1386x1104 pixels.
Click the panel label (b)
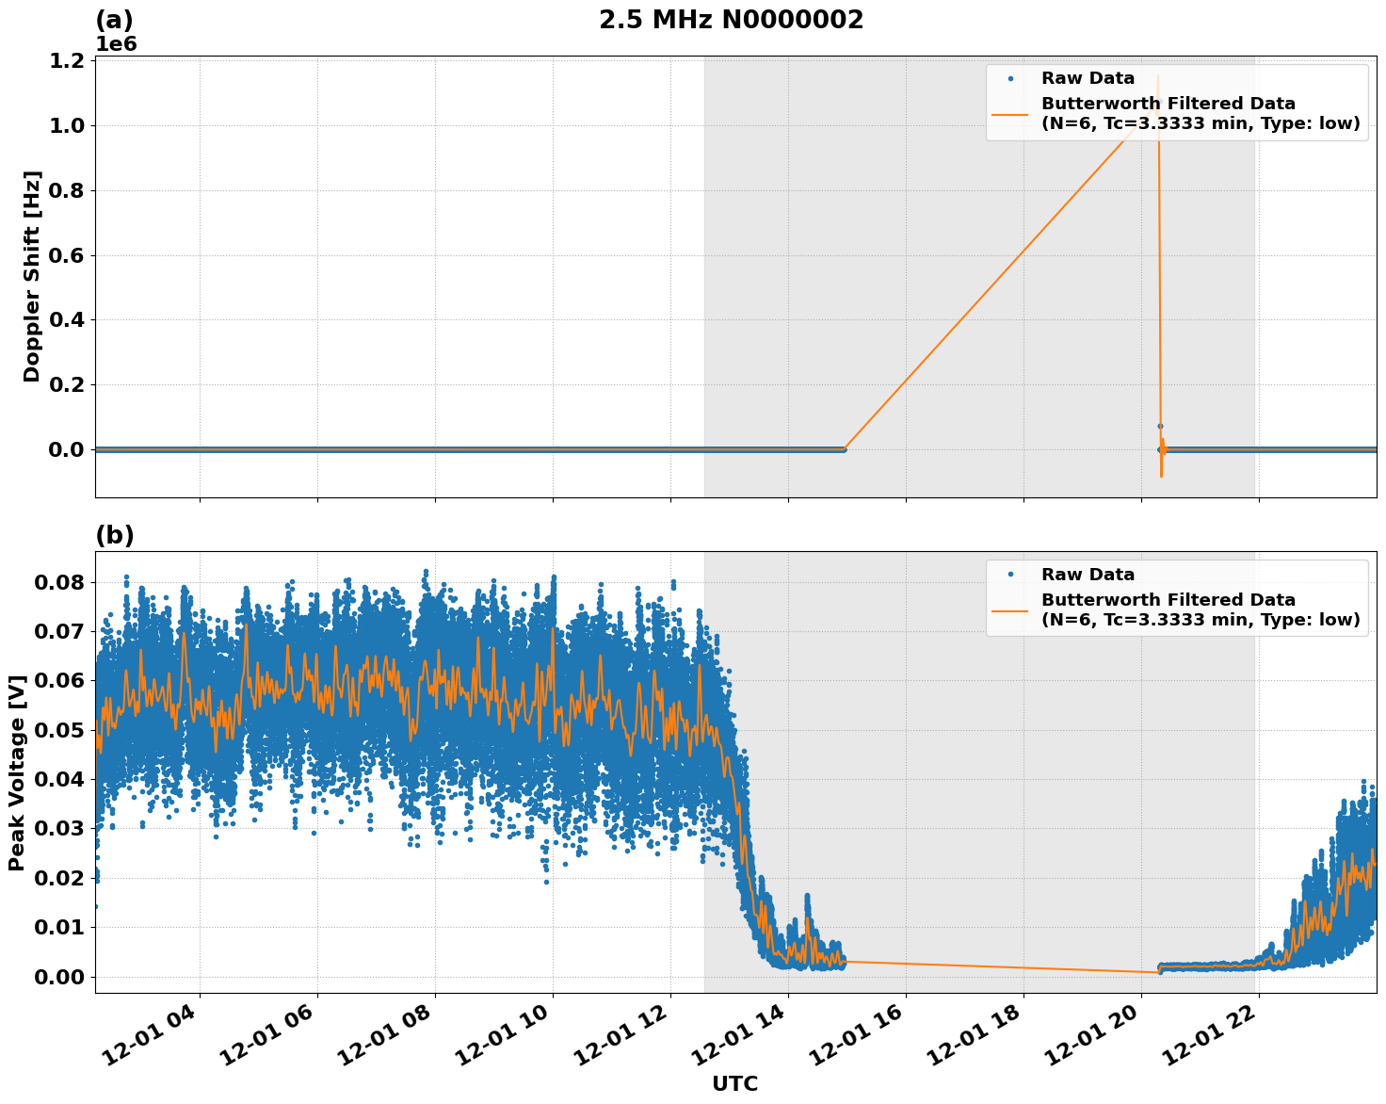113,535
